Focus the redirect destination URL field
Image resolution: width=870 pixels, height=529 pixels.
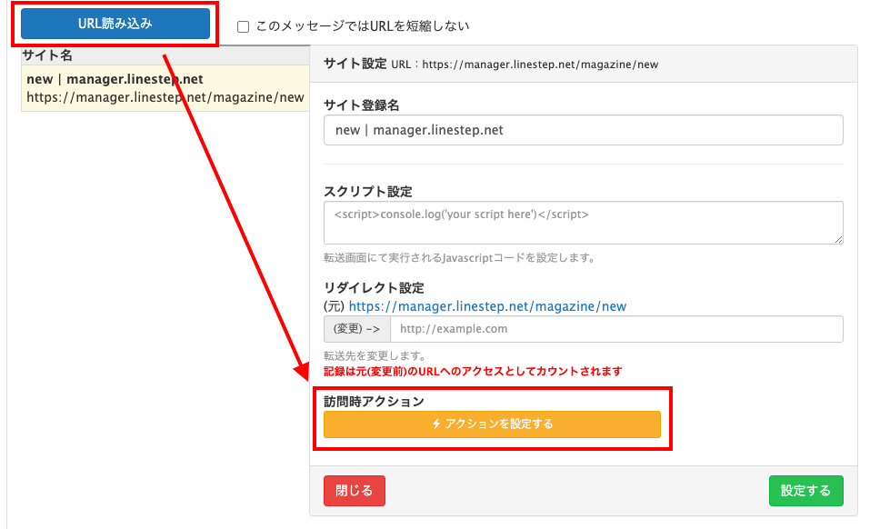tap(615, 329)
